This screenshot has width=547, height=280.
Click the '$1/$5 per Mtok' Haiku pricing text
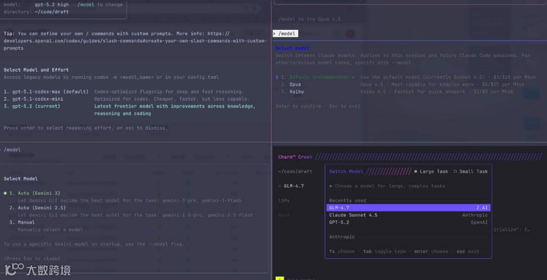493,92
